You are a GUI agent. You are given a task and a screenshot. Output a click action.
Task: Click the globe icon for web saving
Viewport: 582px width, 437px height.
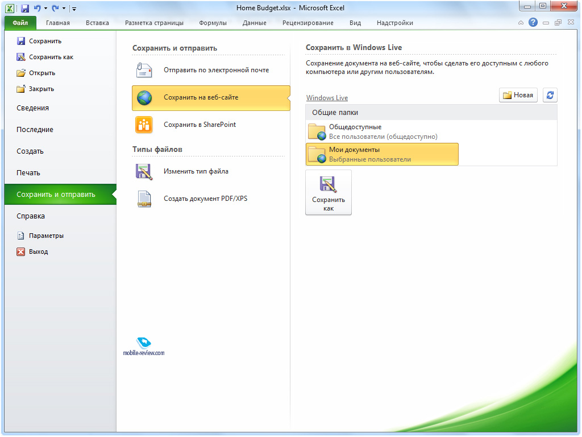coord(144,98)
